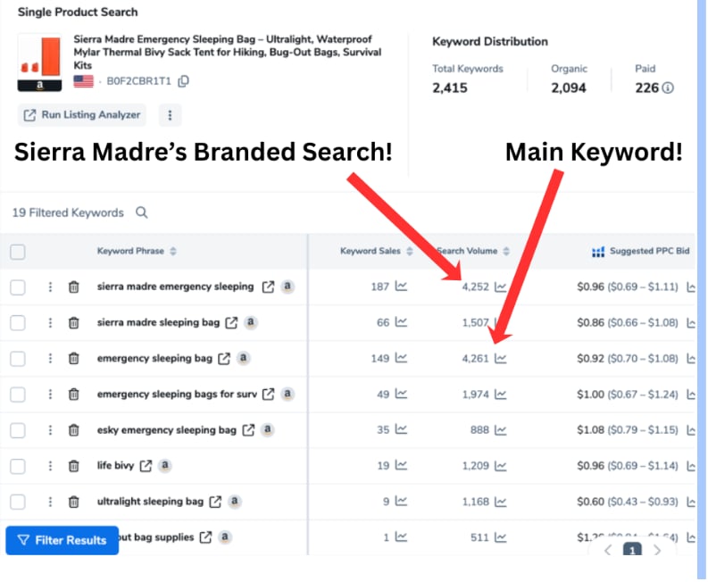Show keyword sales chart for 149 sales

[x=401, y=359]
